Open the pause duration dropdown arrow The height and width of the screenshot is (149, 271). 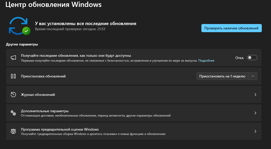point(253,76)
